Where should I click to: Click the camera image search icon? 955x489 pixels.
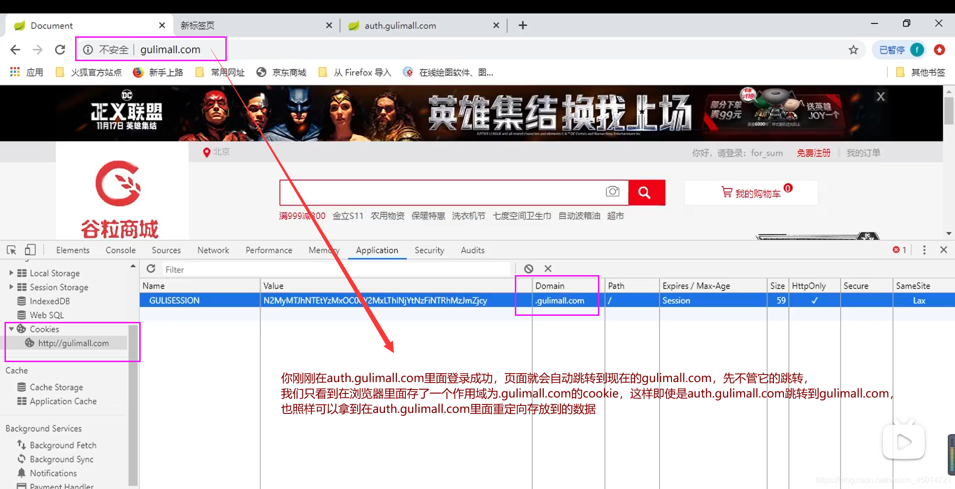[613, 192]
